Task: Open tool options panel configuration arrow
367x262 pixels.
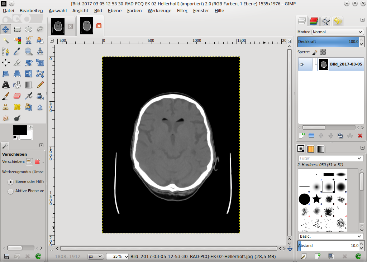Action: (x=42, y=145)
